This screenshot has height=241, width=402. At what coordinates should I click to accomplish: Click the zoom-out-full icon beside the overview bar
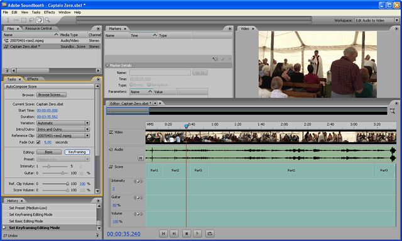point(392,111)
